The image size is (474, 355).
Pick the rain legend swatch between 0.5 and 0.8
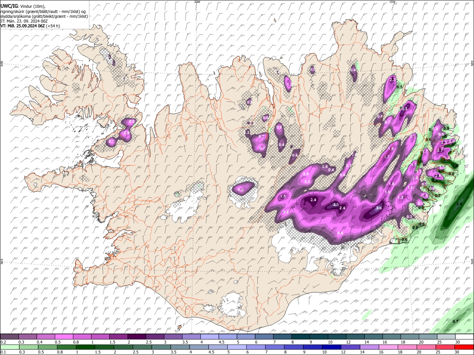point(48,347)
